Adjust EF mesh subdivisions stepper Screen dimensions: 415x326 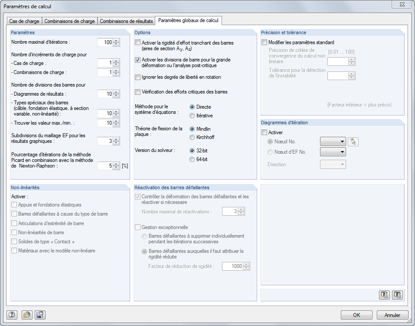click(116, 141)
